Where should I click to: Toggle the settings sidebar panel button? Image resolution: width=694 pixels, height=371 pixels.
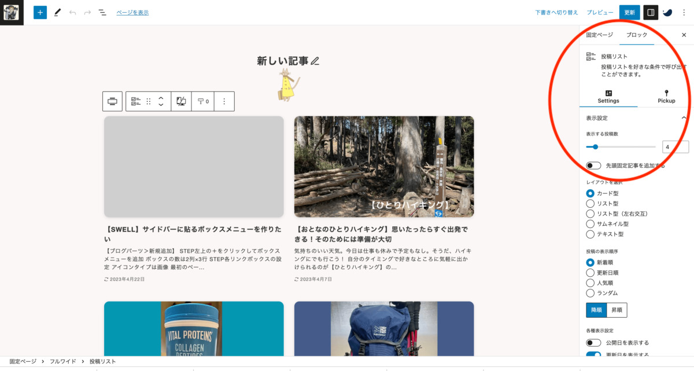click(x=651, y=12)
